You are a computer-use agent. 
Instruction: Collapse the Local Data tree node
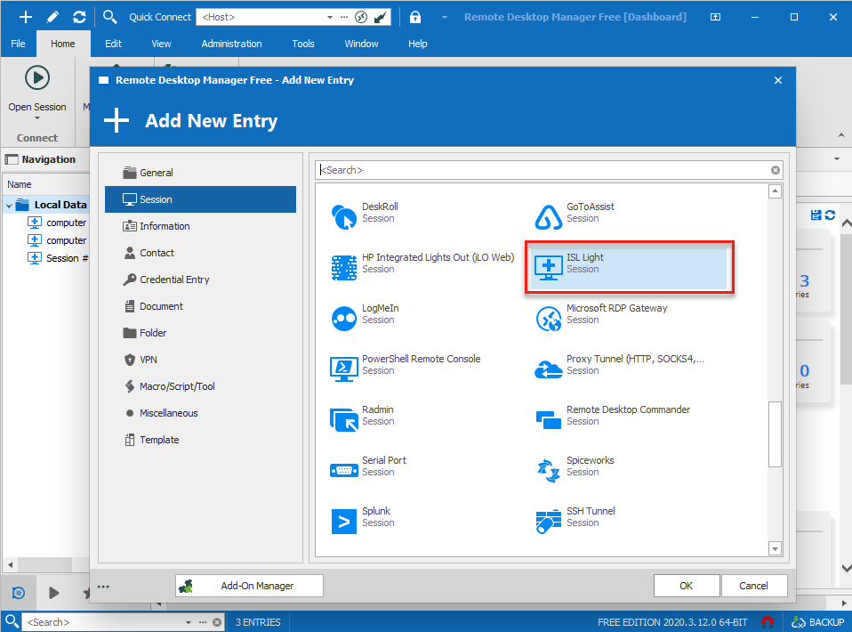9,205
